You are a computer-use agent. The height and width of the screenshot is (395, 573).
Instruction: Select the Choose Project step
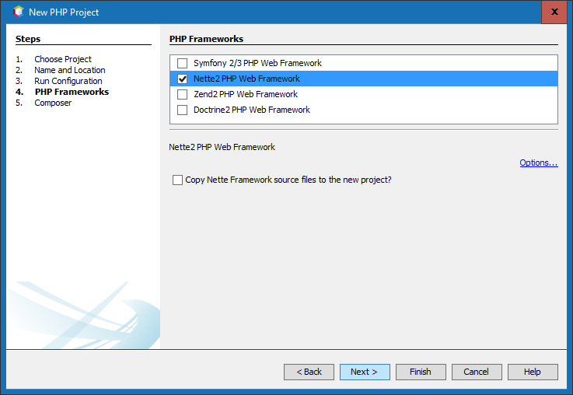(63, 59)
